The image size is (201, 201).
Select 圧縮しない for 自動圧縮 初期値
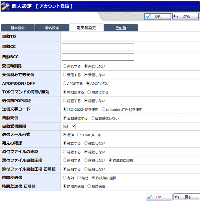[86, 169]
